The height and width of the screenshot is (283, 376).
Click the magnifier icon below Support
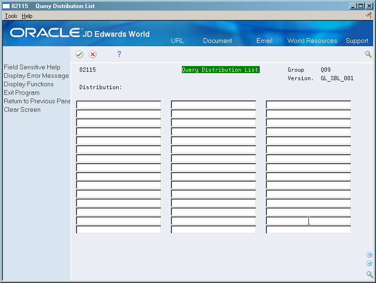(x=368, y=54)
